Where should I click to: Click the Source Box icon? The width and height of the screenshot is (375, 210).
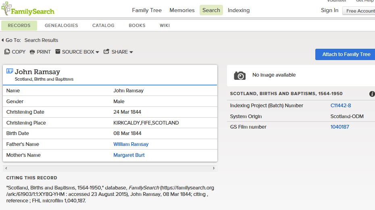58,52
